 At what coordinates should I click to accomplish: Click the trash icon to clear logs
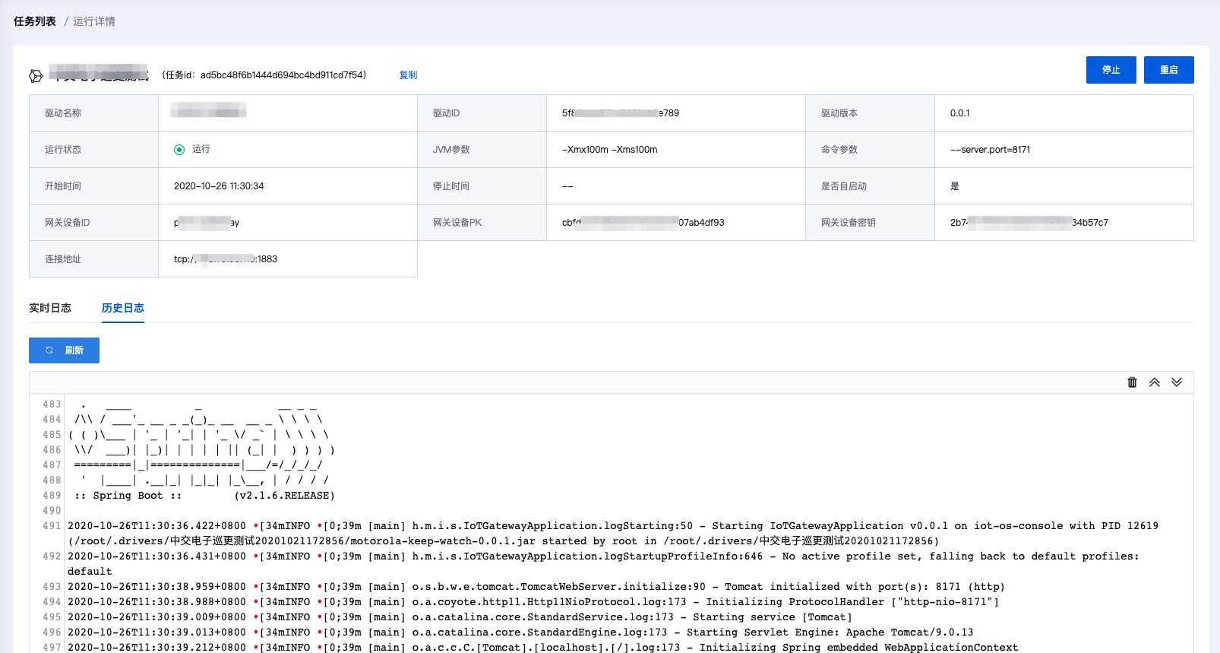tap(1132, 382)
